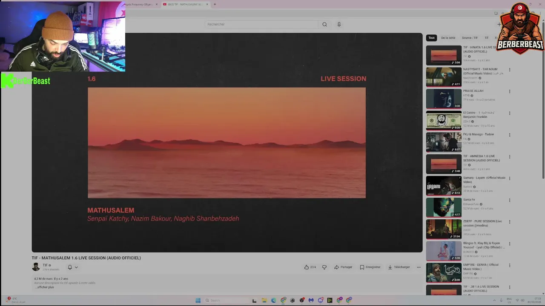The image size is (545, 306).
Task: Open options for PRAISE ALLAH video
Action: [x=509, y=91]
